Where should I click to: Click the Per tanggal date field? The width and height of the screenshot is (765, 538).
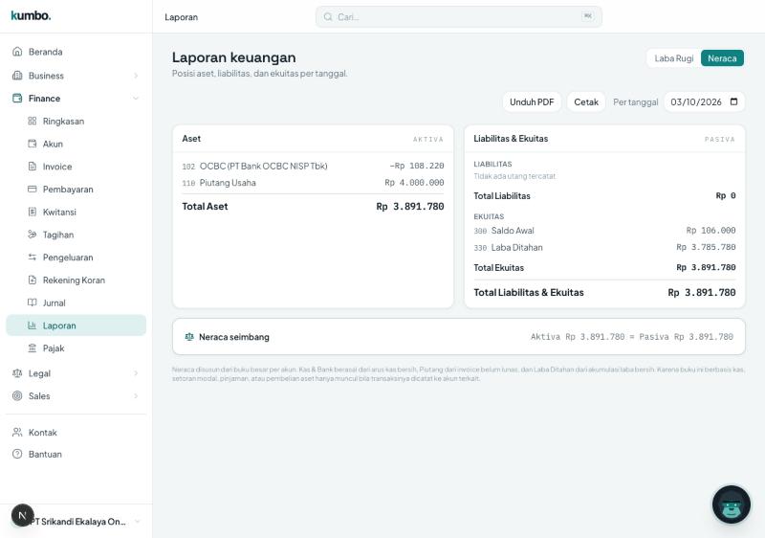click(x=705, y=102)
